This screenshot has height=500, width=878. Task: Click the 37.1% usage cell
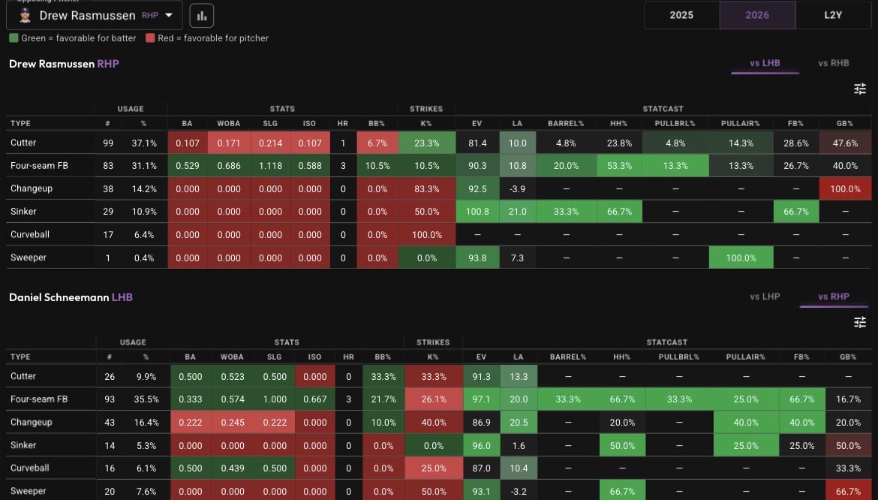[144, 143]
